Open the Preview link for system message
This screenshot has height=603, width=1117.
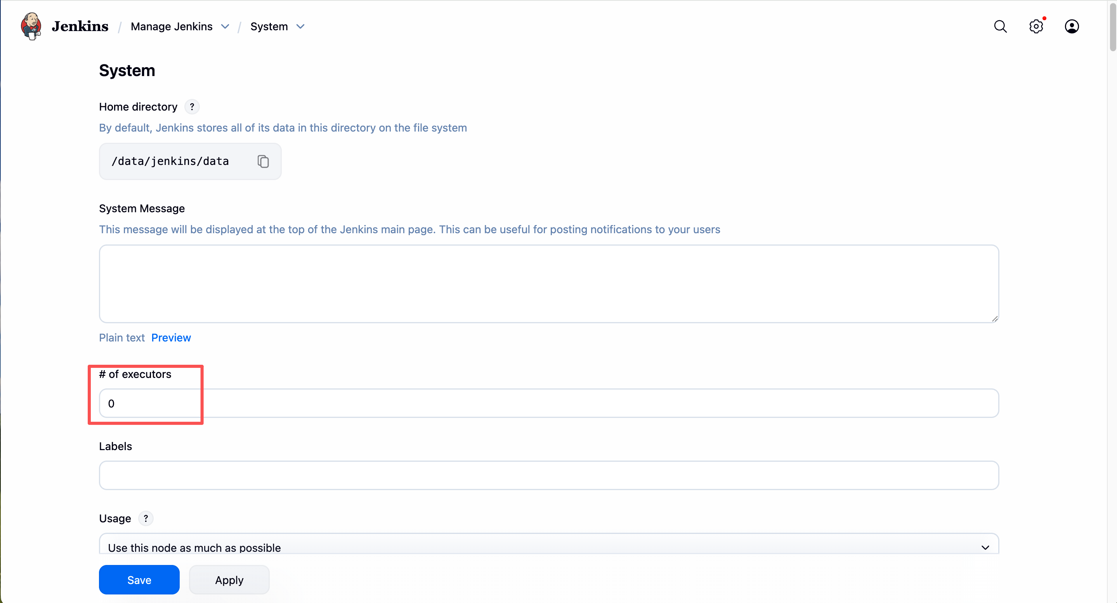[171, 338]
